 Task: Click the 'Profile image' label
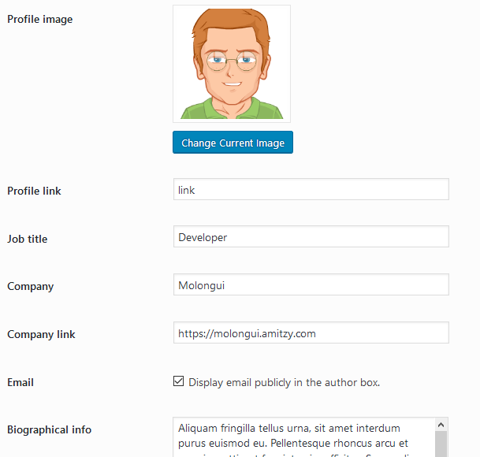click(39, 19)
